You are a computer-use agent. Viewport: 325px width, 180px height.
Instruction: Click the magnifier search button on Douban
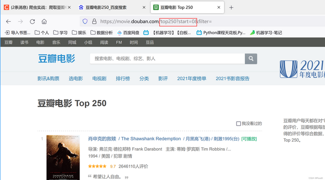point(251,59)
